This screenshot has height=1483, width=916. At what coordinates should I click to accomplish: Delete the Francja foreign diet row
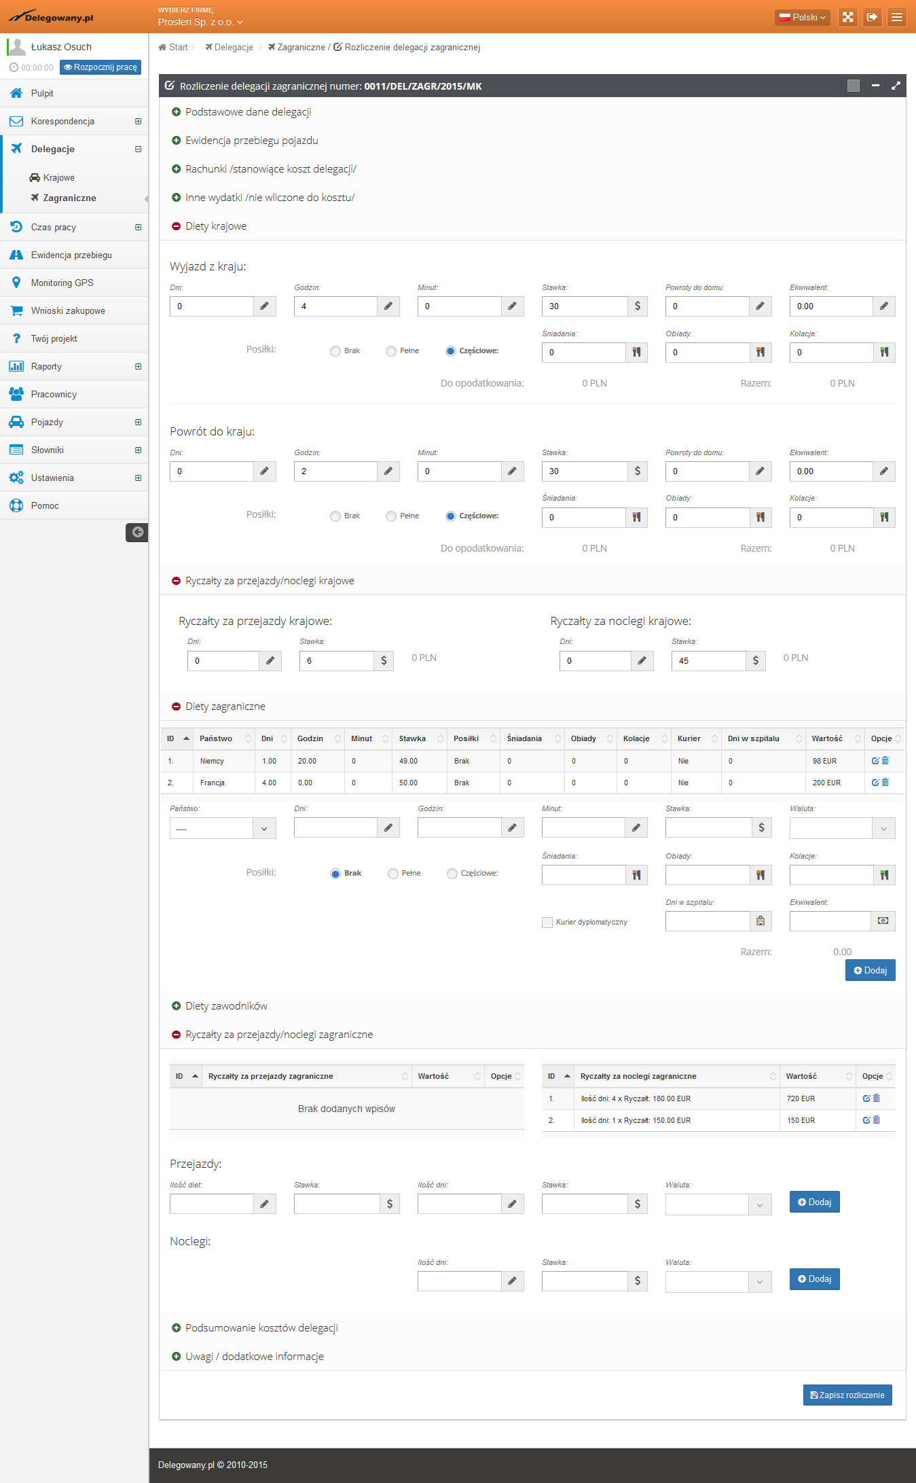[x=885, y=783]
